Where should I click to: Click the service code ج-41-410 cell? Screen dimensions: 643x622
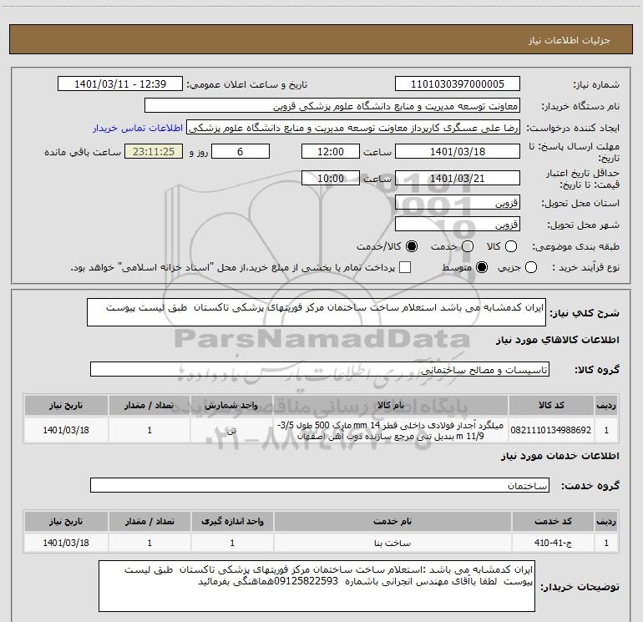(553, 543)
